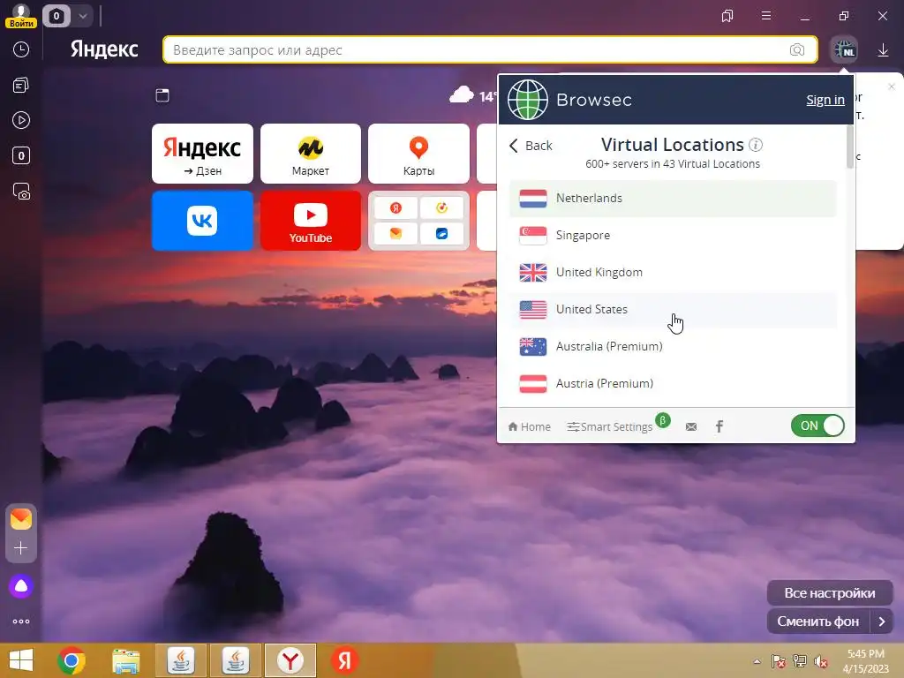The height and width of the screenshot is (678, 904).
Task: Launch Alice voice assistant purple icon
Action: 21,586
